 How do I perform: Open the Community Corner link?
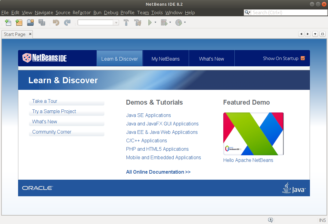coord(52,132)
